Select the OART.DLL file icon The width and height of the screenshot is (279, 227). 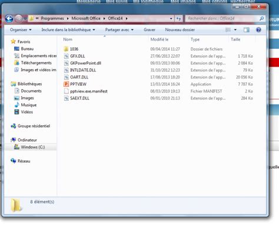[67, 77]
